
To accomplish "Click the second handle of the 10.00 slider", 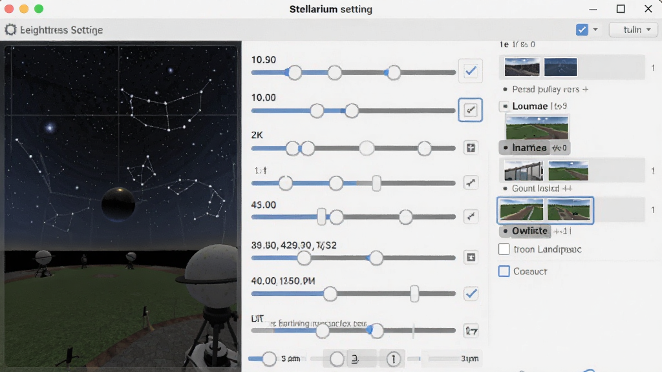I will point(351,111).
